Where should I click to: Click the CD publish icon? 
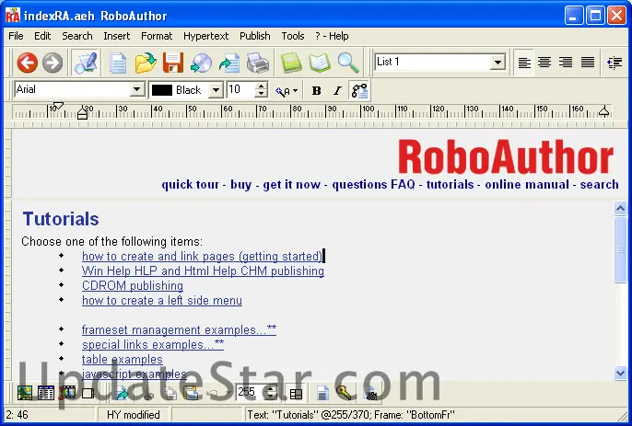point(201,63)
